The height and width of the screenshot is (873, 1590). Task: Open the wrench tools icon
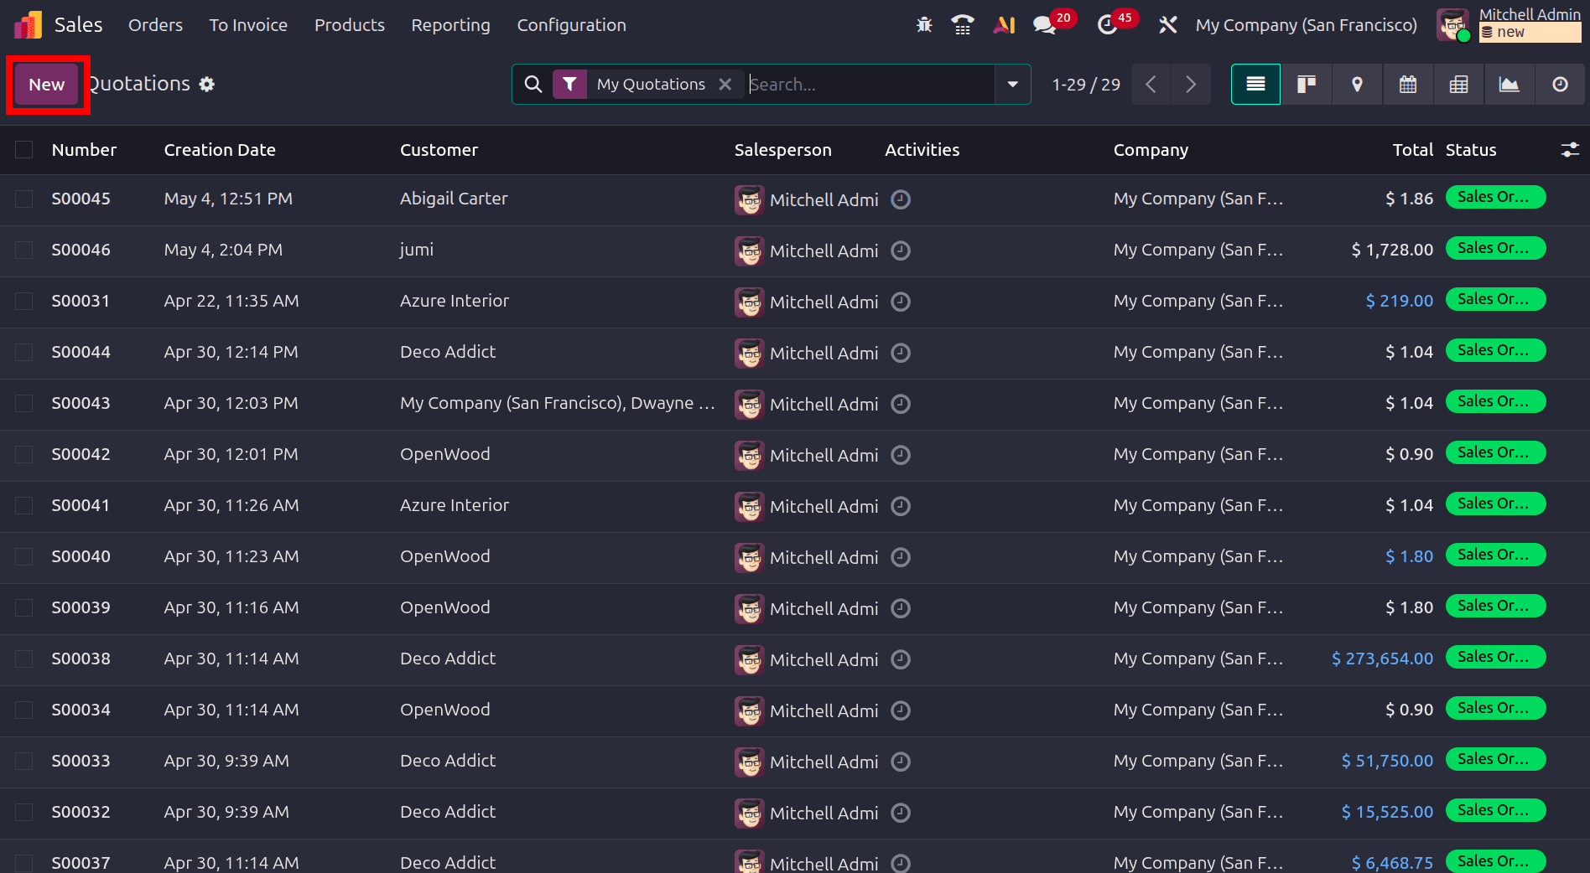click(x=1168, y=25)
